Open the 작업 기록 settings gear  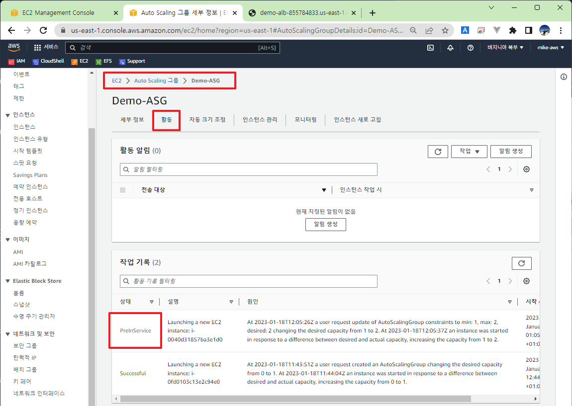click(x=526, y=281)
